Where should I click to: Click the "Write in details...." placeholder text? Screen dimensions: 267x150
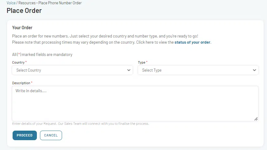(x=31, y=91)
